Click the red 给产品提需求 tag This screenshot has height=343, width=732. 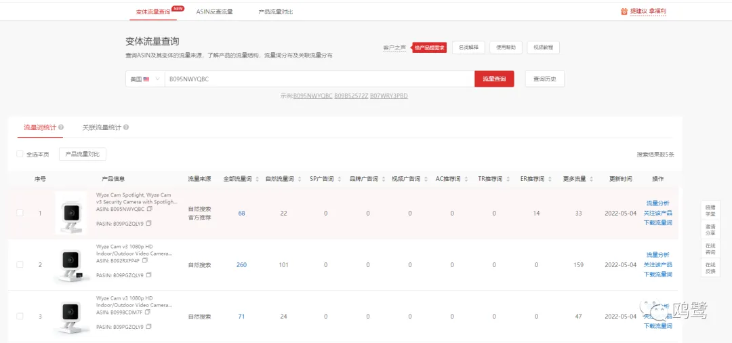(x=428, y=47)
